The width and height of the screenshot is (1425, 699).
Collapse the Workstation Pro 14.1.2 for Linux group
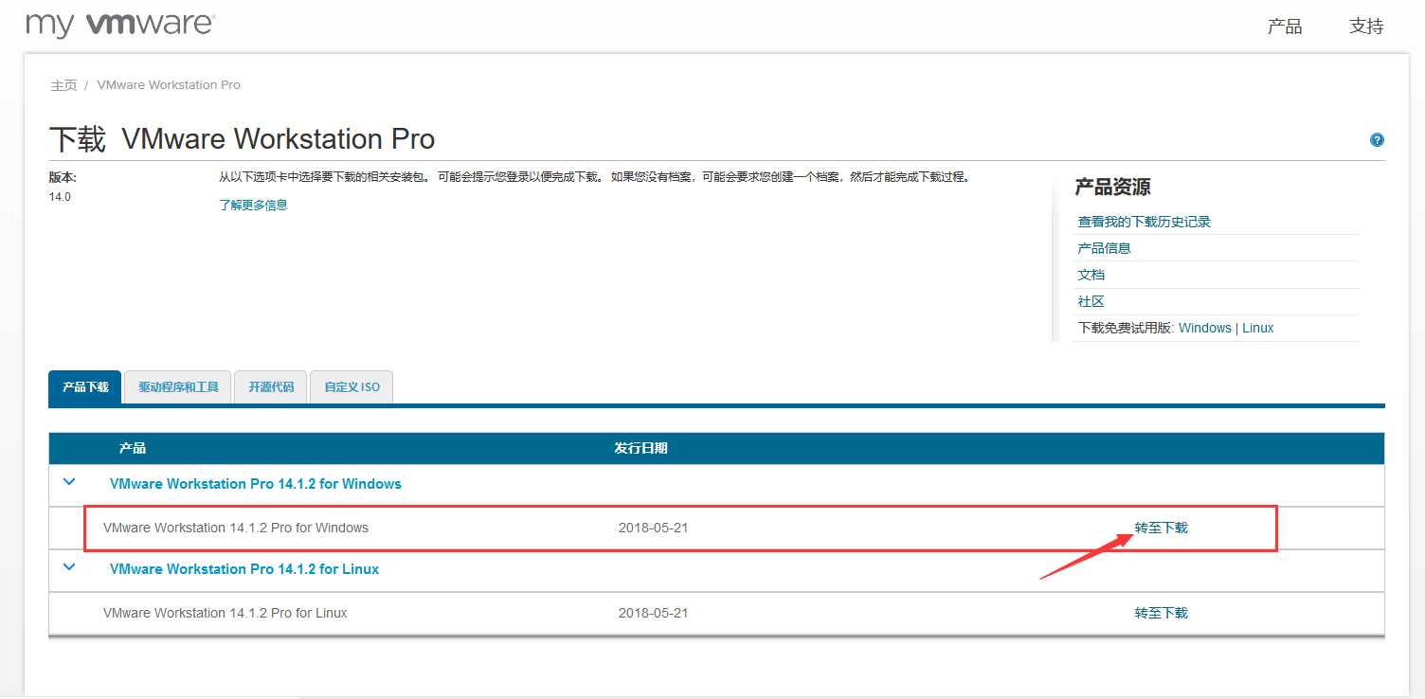(69, 567)
